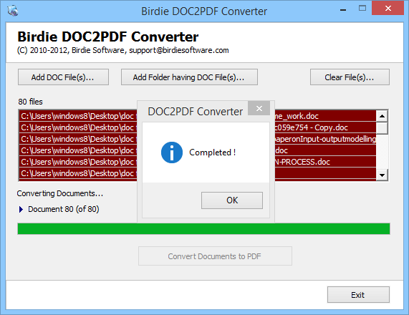This screenshot has width=409, height=315.
Task: Click the Birdie app icon in title bar
Action: click(x=12, y=11)
